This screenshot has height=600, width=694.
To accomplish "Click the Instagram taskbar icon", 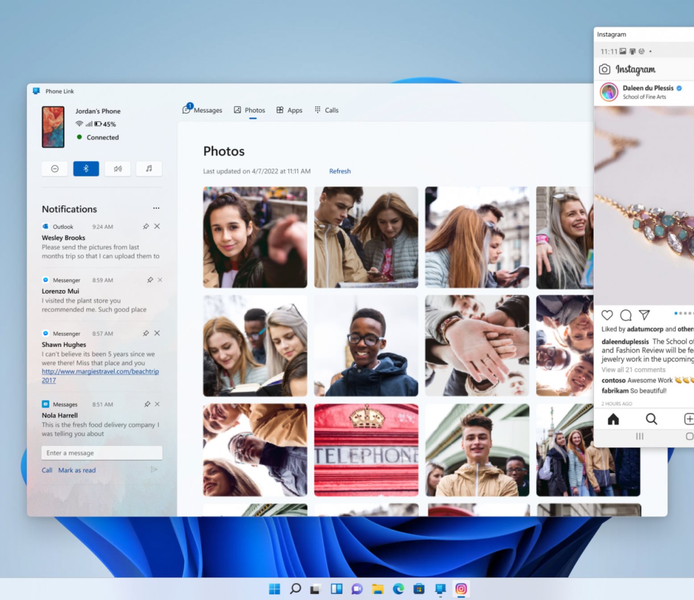I will pos(461,589).
